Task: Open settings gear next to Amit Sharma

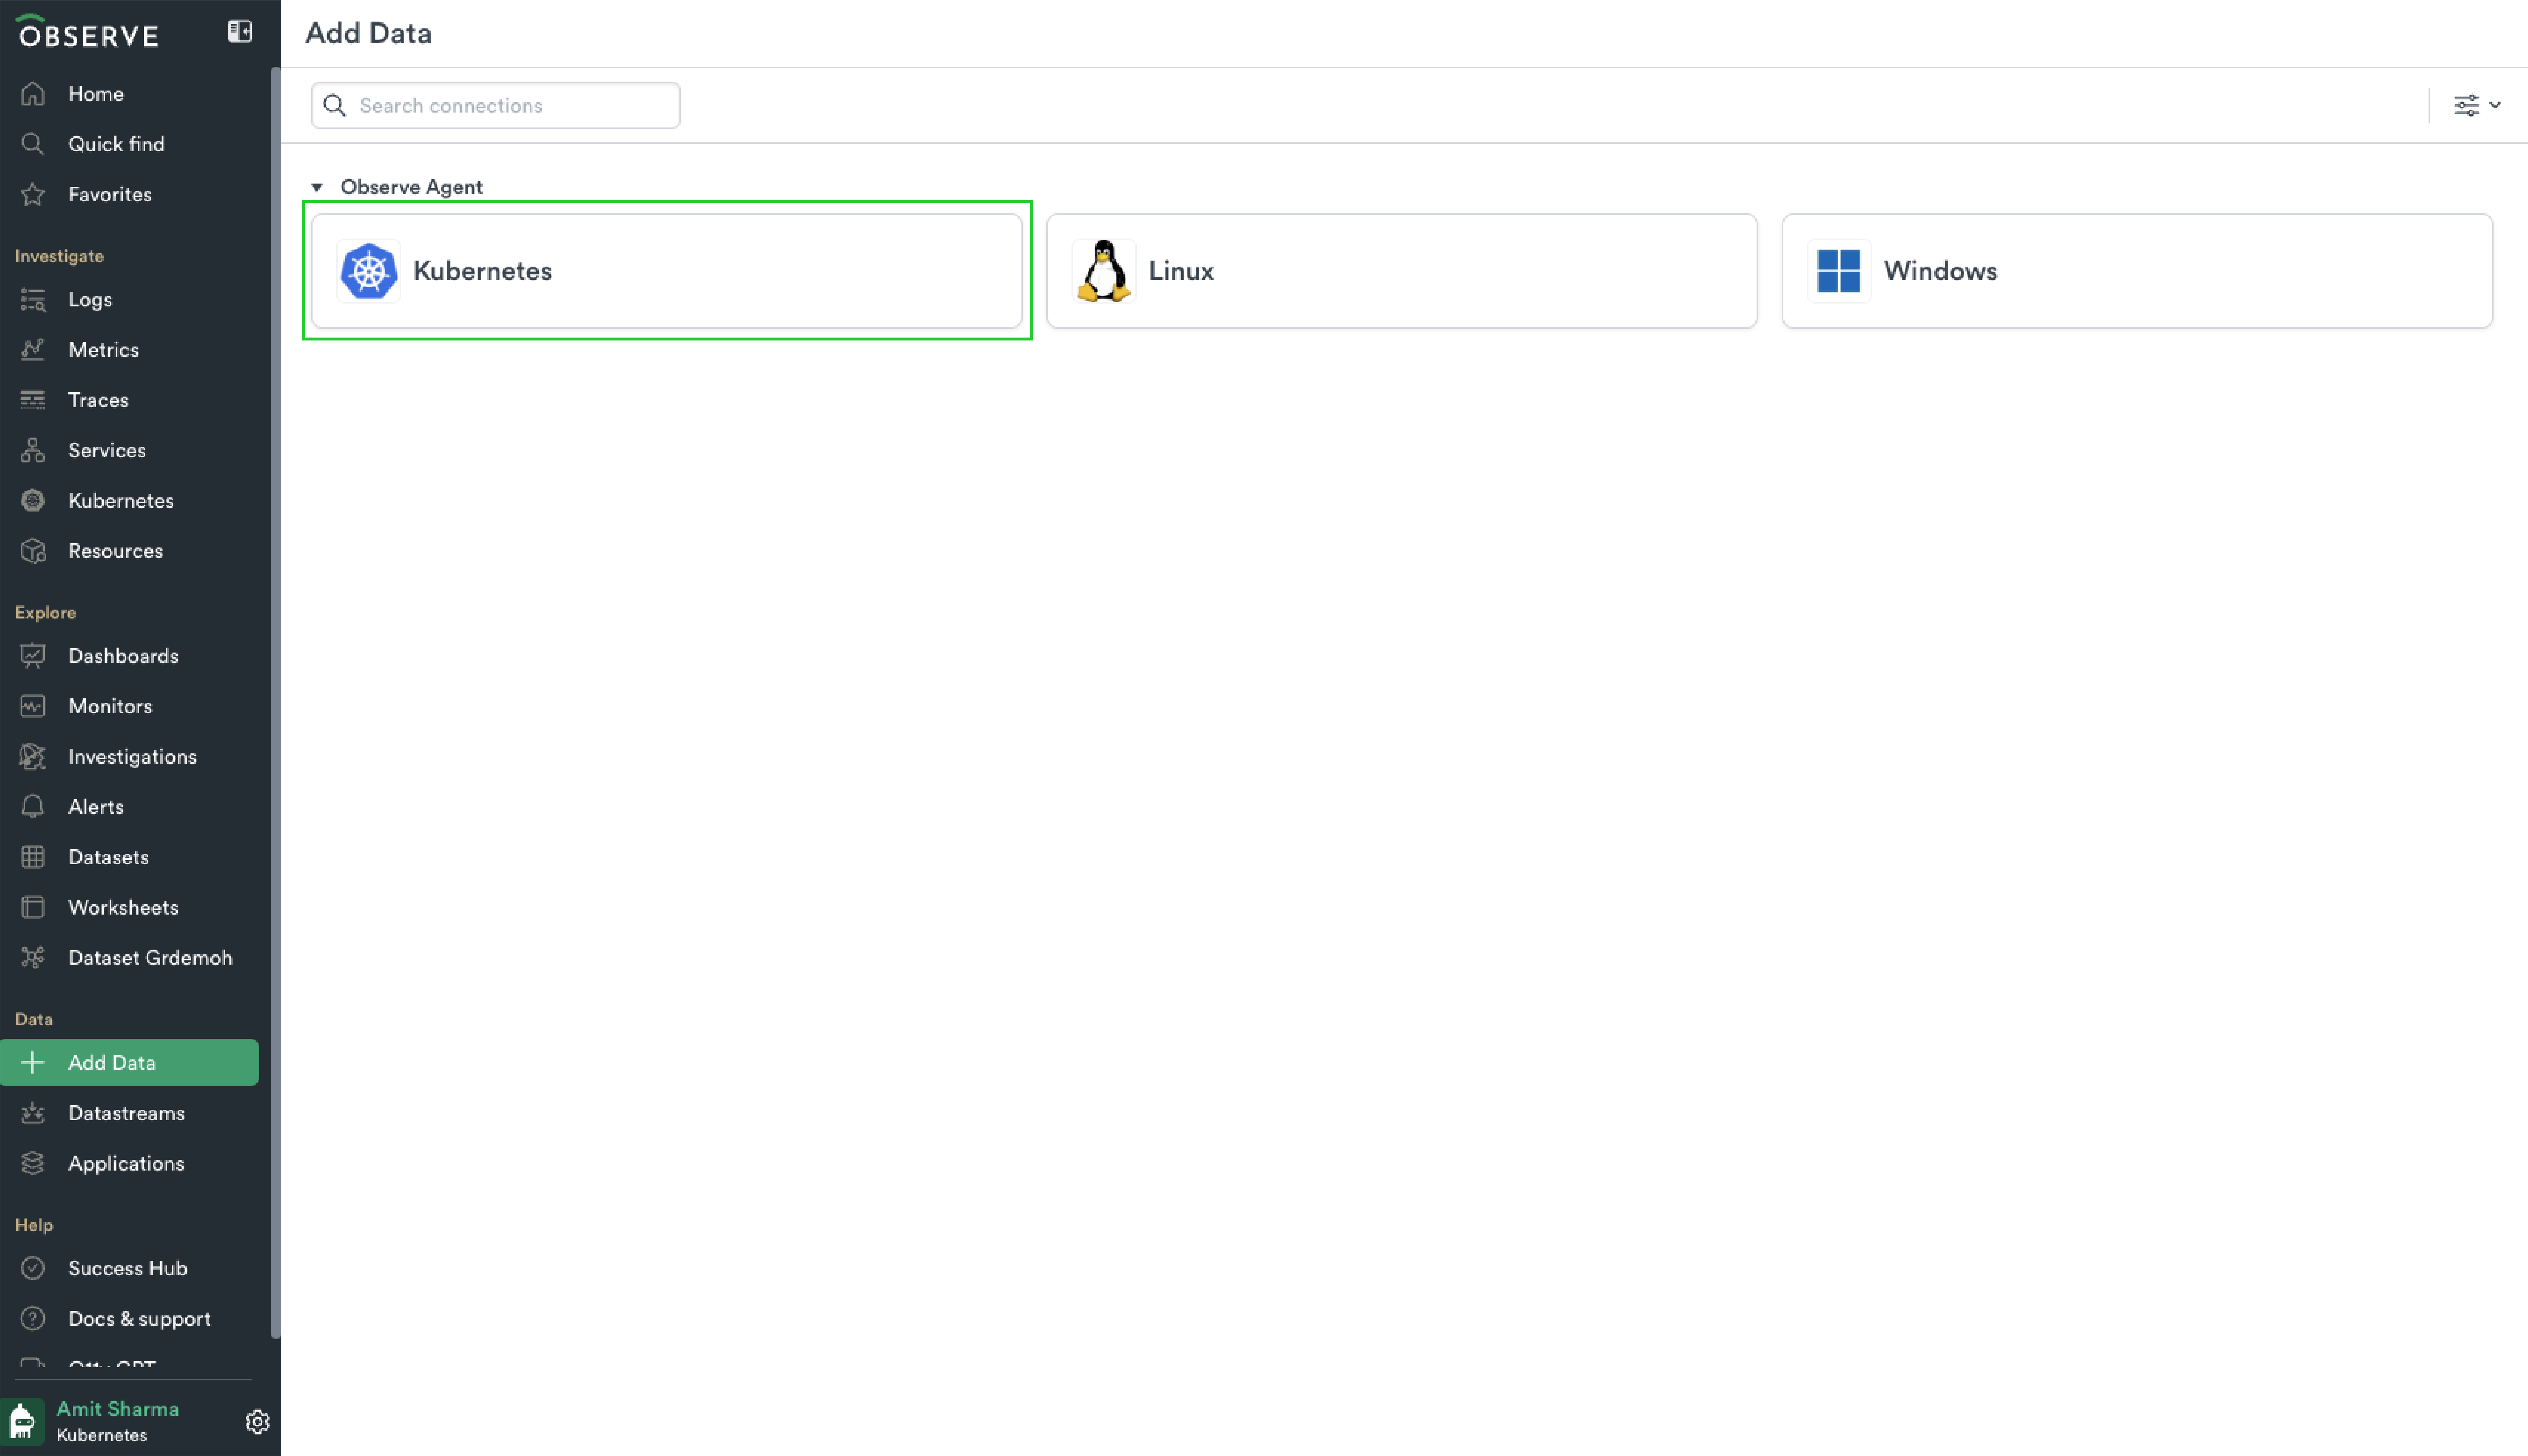Action: click(x=257, y=1422)
